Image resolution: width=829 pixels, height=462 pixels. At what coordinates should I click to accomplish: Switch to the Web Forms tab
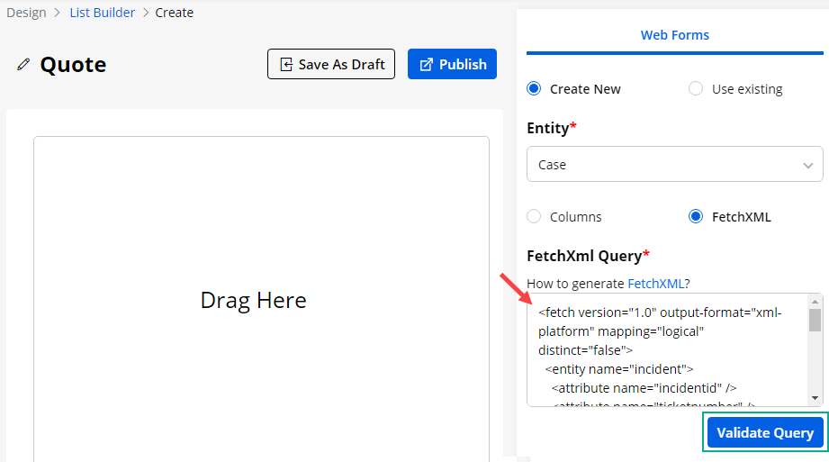(674, 35)
